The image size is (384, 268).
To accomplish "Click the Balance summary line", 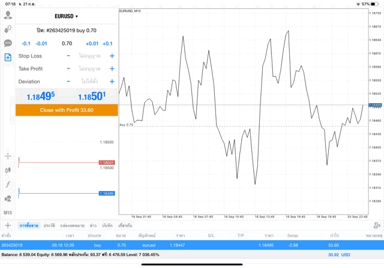I will 80,255.
